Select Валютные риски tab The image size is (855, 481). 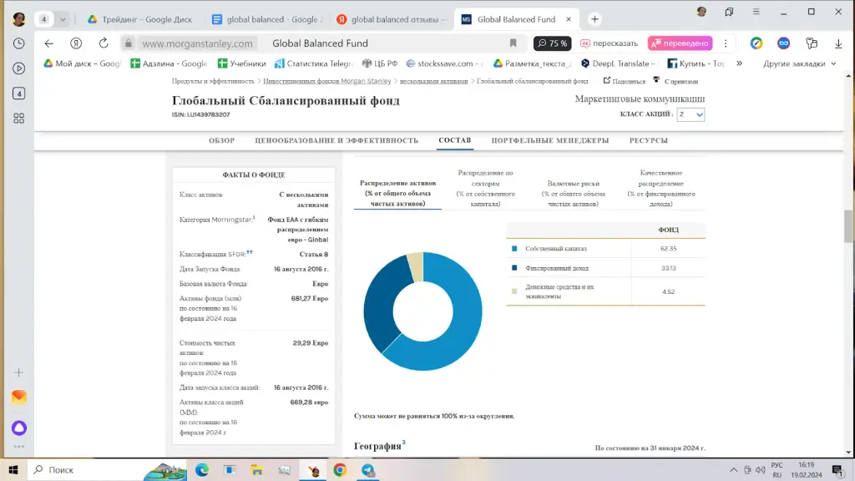click(x=573, y=194)
